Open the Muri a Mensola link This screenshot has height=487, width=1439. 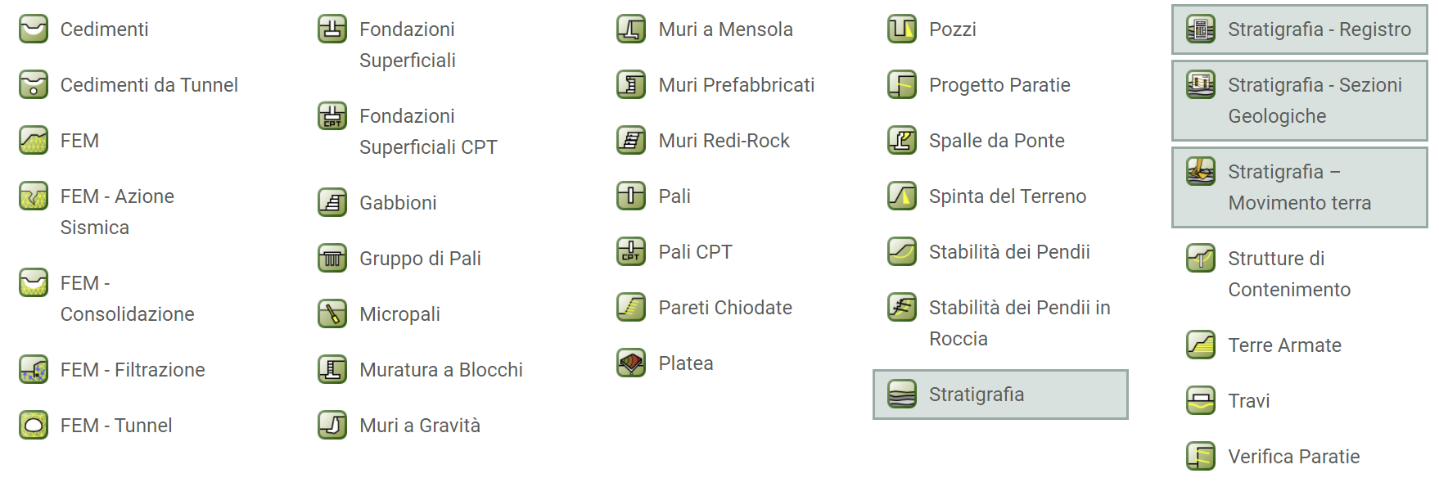click(x=725, y=29)
